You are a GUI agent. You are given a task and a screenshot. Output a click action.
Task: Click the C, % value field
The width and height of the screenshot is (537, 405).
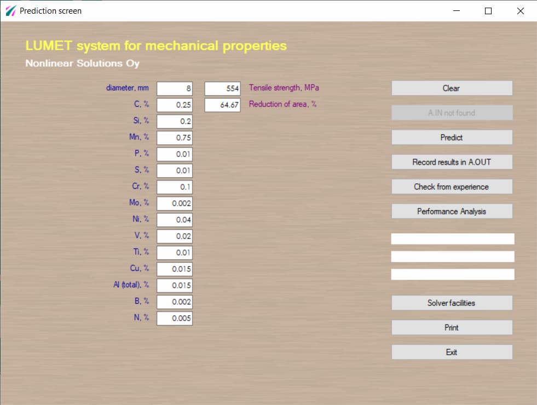(x=175, y=105)
